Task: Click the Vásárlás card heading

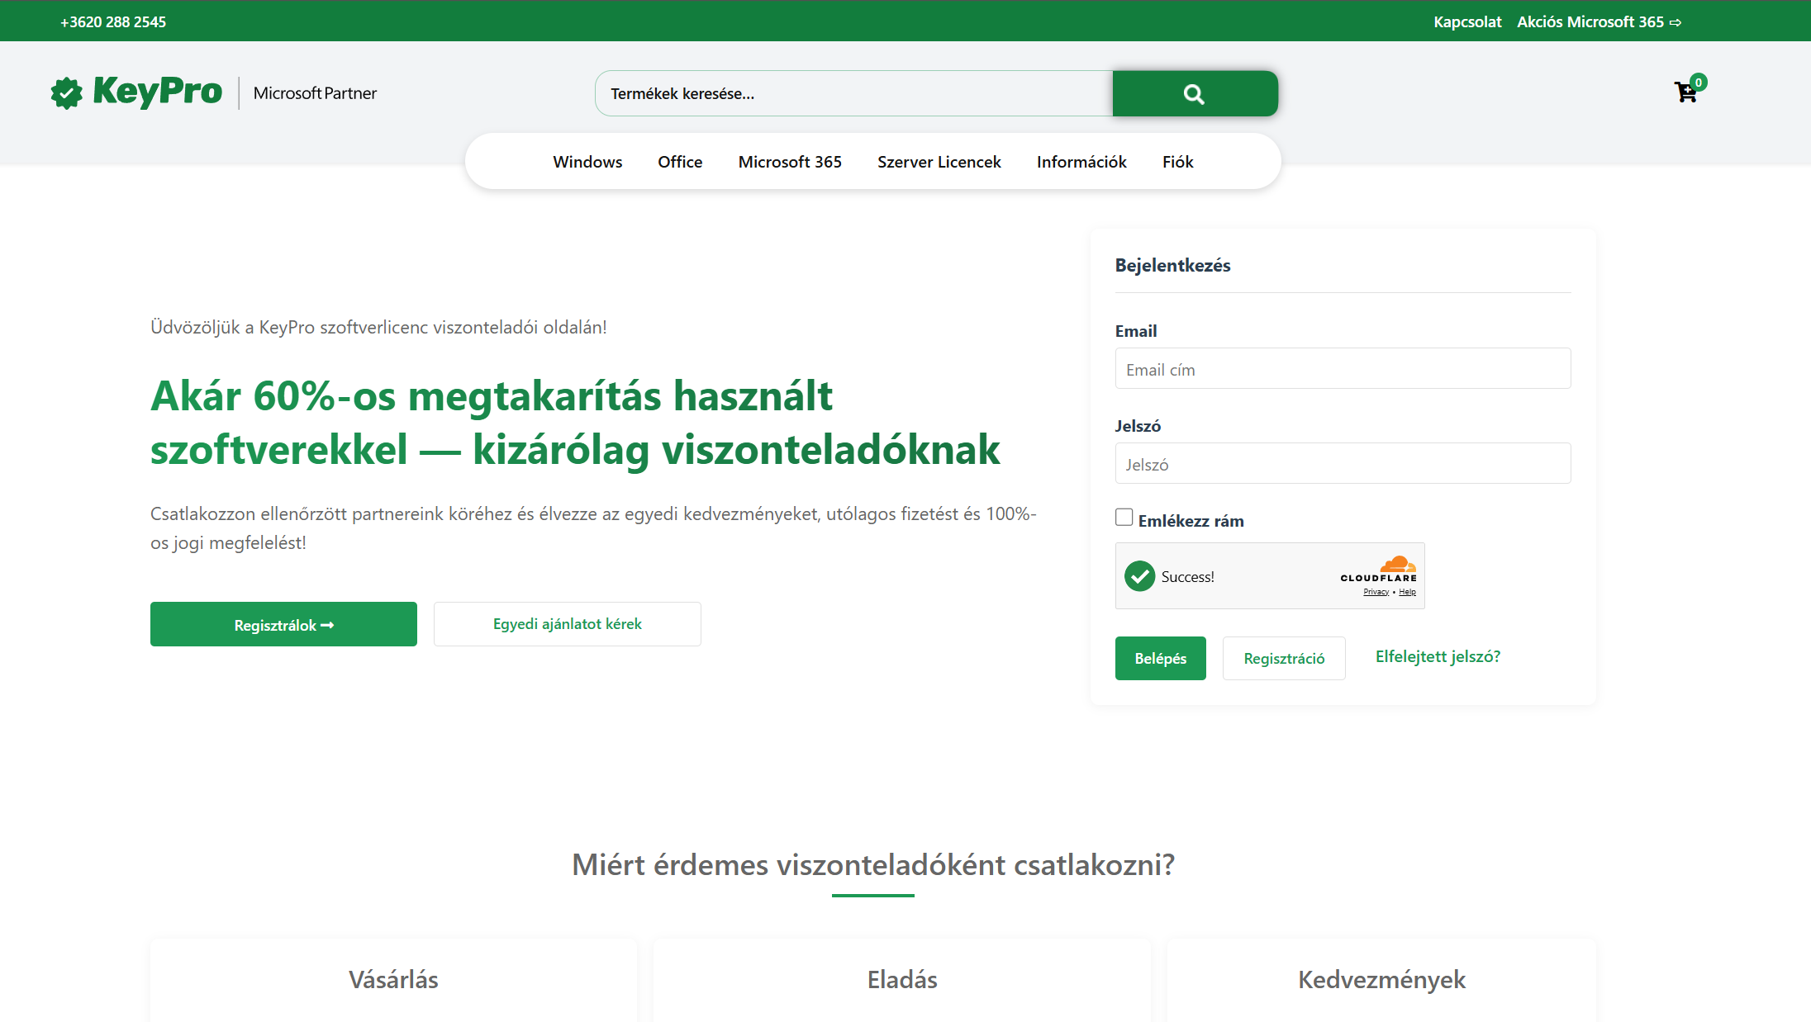Action: [393, 980]
